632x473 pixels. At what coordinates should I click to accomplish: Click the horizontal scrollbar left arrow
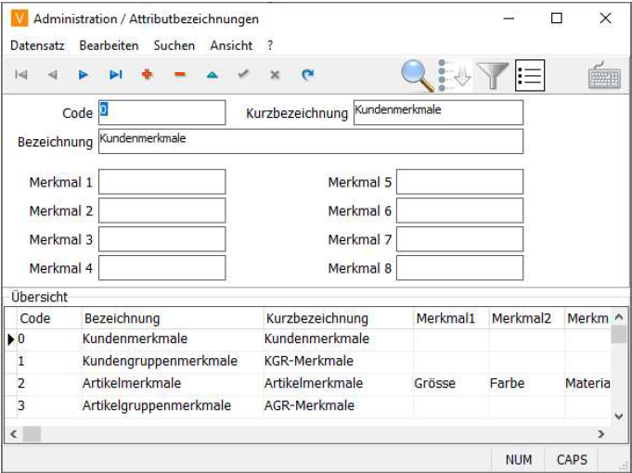click(14, 434)
